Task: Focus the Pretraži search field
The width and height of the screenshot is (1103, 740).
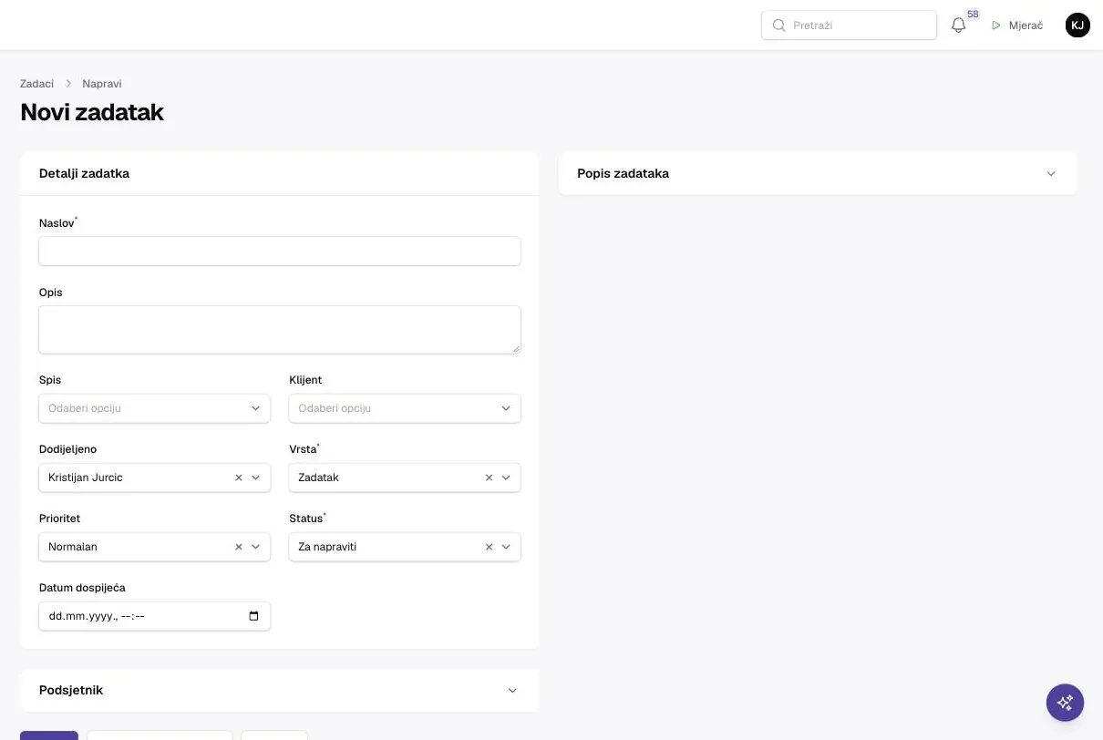Action: [849, 26]
